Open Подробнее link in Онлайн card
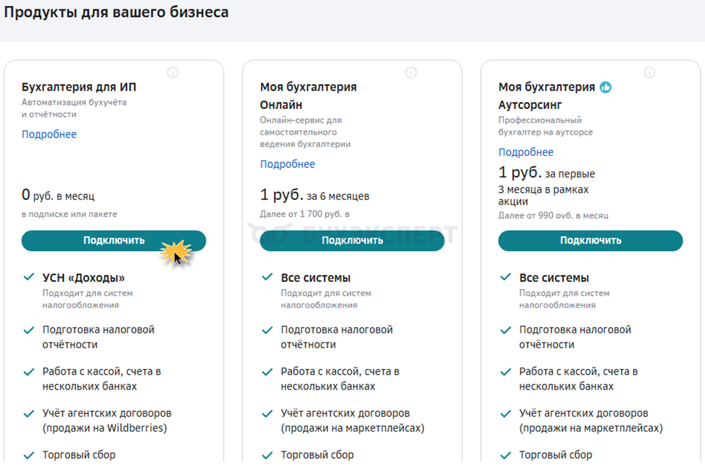The width and height of the screenshot is (705, 470). (287, 164)
